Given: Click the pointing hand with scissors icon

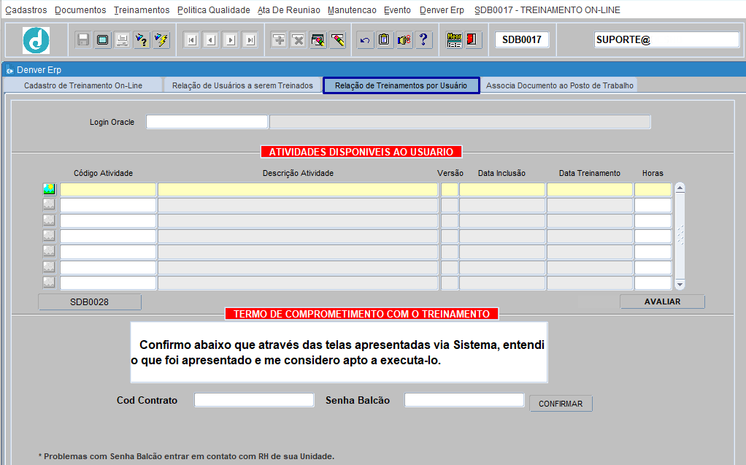Looking at the screenshot, I should tap(404, 40).
